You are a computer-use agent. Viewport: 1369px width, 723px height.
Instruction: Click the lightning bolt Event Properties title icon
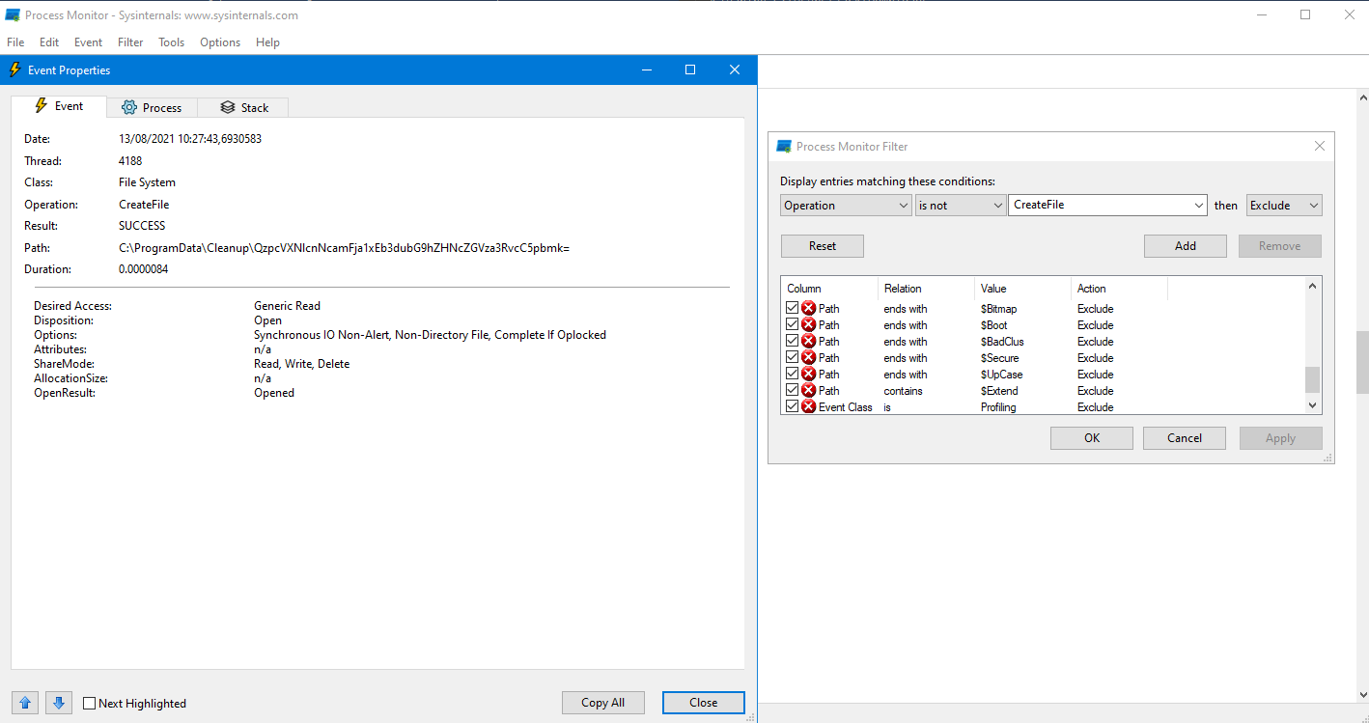coord(14,70)
